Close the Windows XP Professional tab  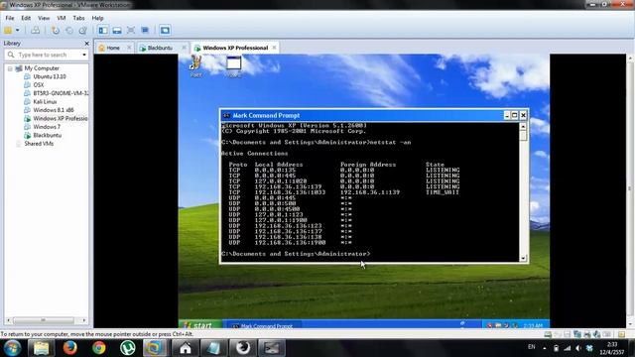[x=274, y=48]
